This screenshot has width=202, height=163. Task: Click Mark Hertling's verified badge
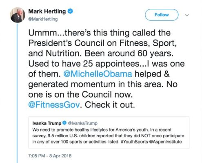tap(70, 11)
